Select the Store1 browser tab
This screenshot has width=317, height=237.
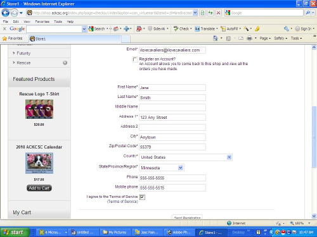tap(75, 39)
